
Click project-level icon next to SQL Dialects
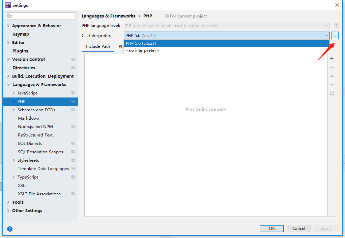[x=73, y=144]
